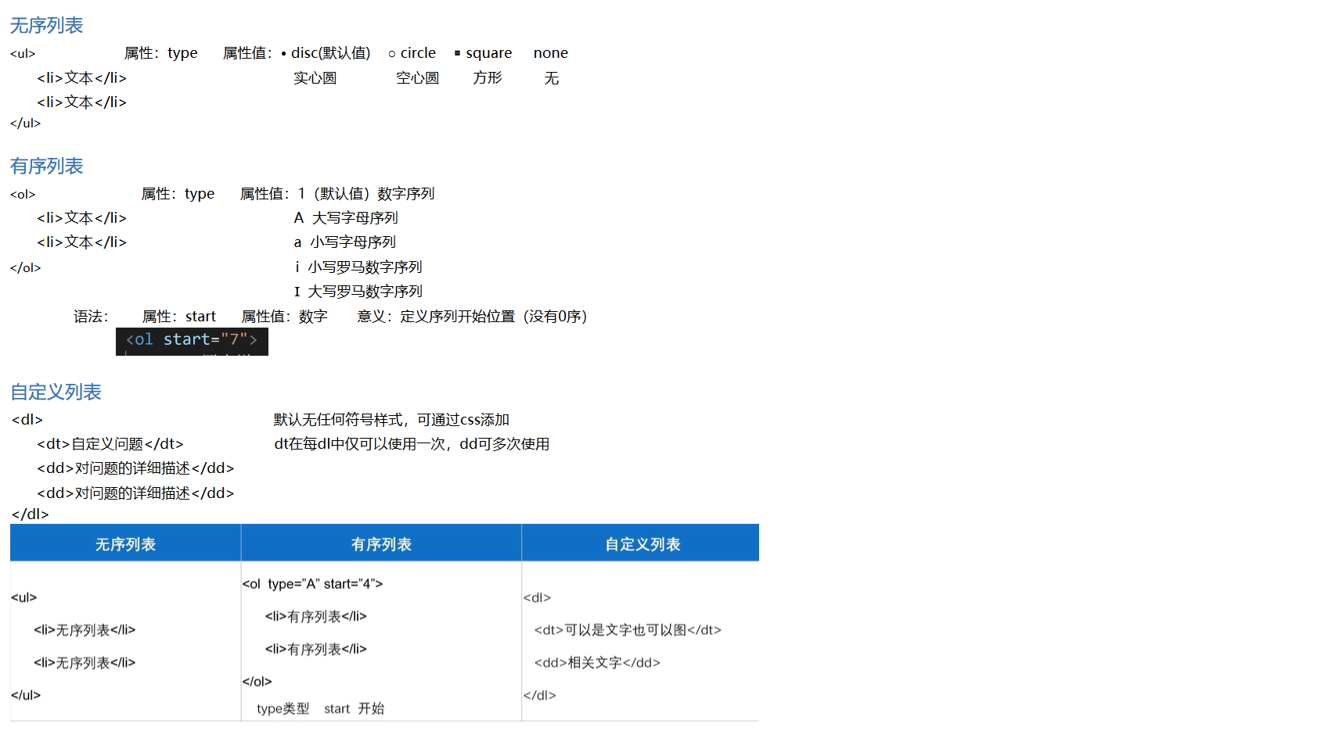Click dt在每dl中仅可以使用一次 description line
Screen dimensions: 1339x749
pyautogui.click(x=412, y=443)
